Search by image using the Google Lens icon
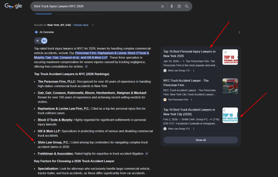 [179, 6]
